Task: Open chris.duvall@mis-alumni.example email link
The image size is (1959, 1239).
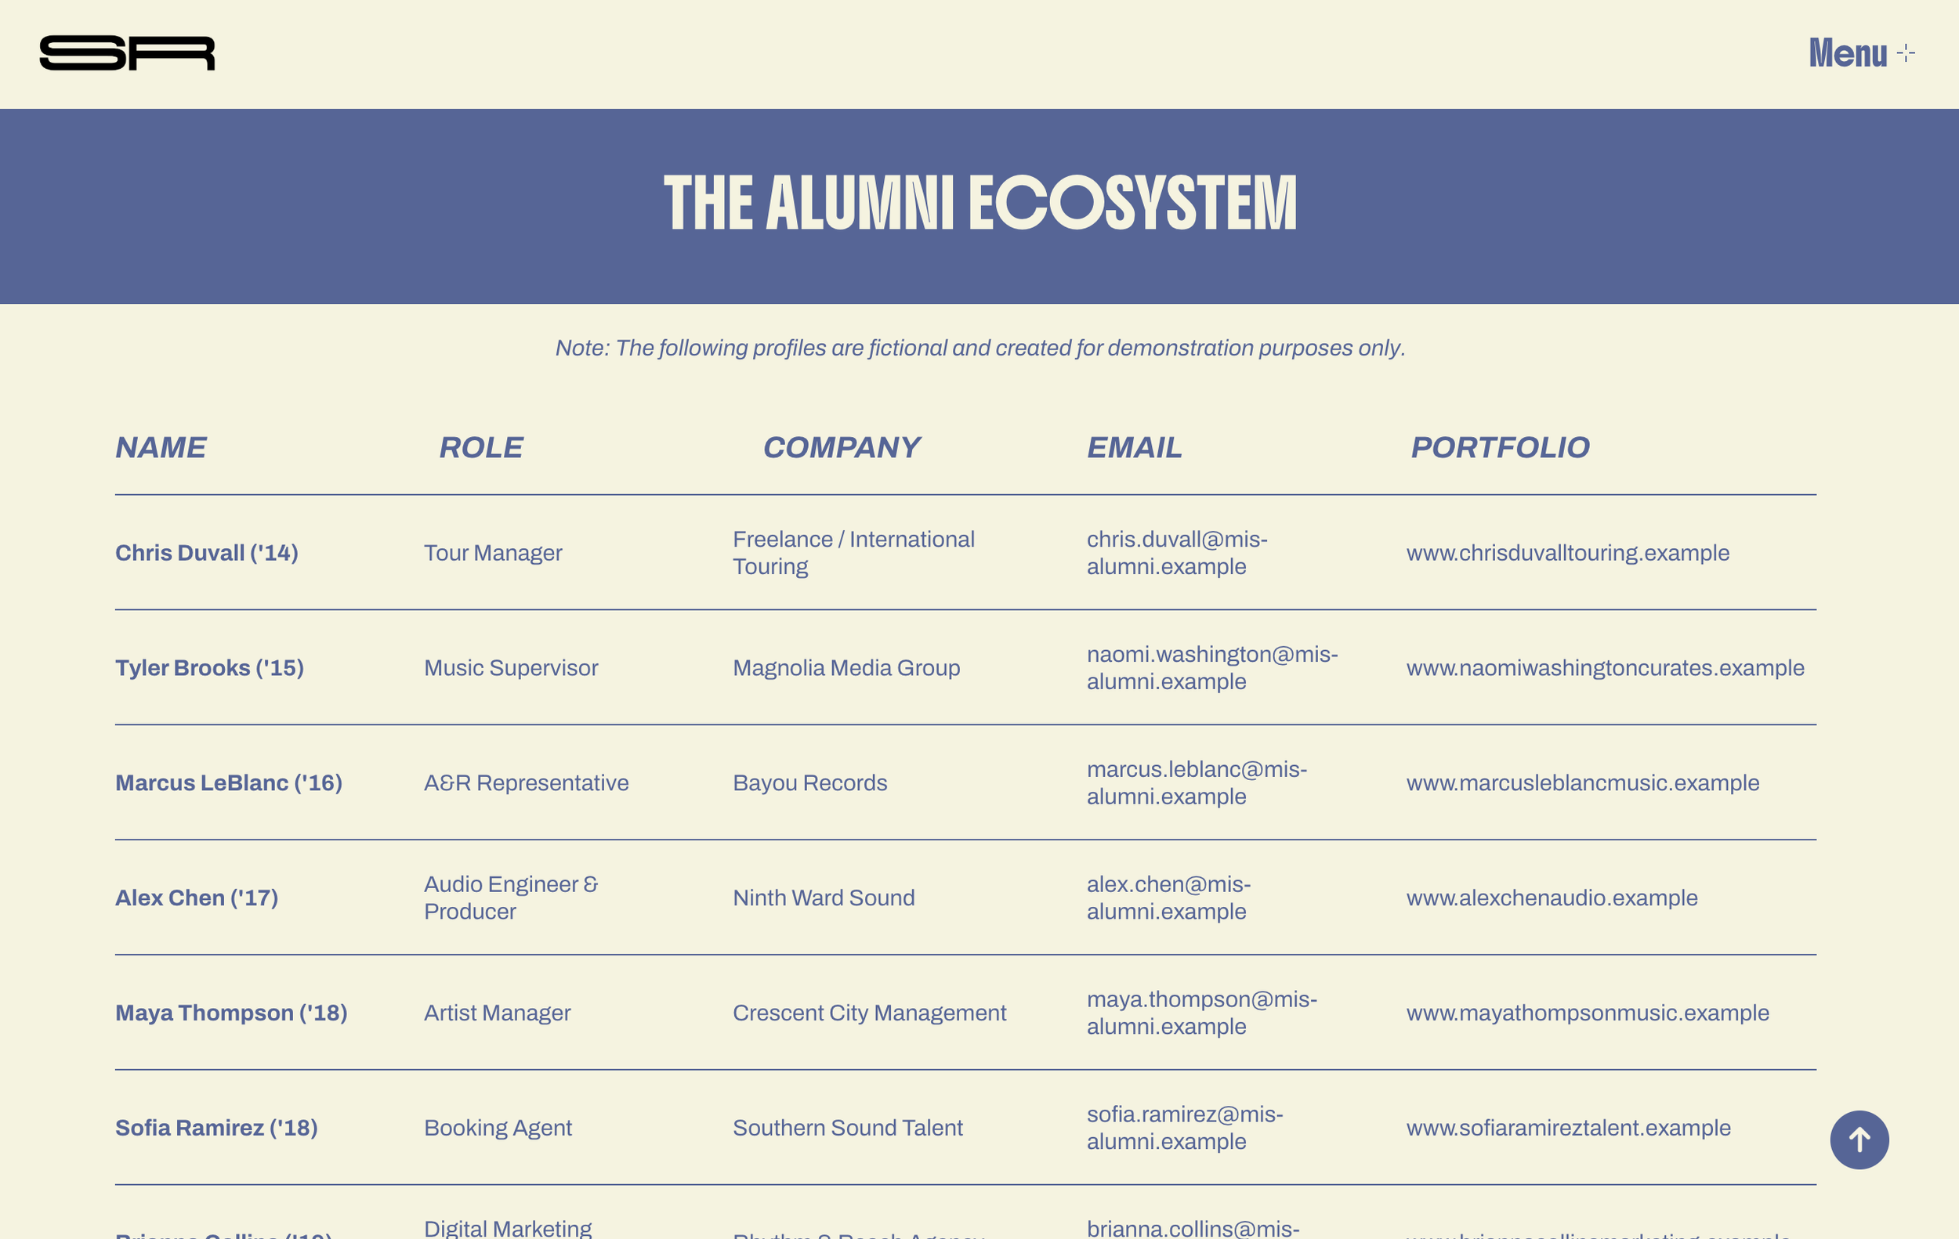Action: click(x=1176, y=553)
